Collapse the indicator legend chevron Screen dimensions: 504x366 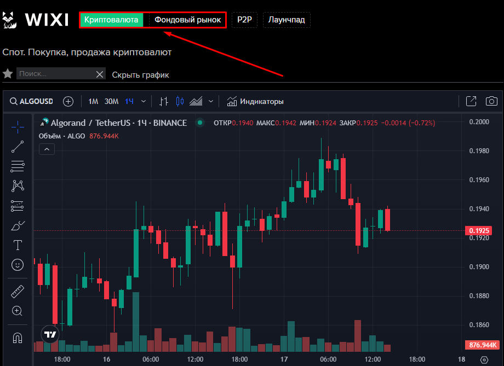click(47, 149)
